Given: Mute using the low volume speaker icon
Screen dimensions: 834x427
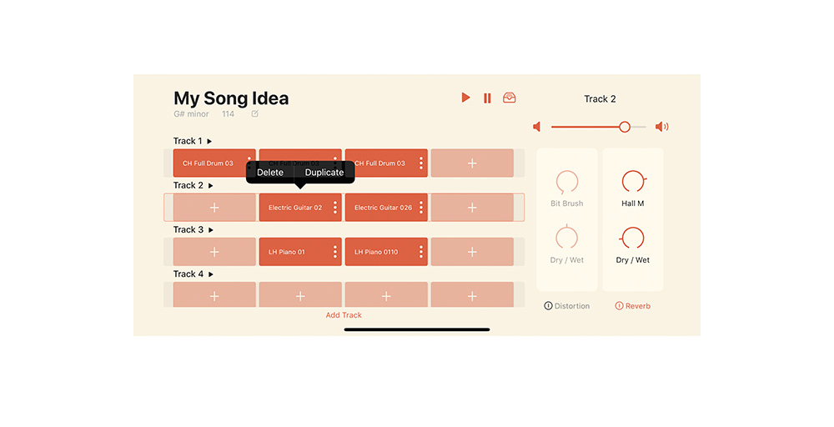Looking at the screenshot, I should (537, 127).
